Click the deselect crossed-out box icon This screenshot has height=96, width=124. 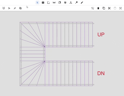click(x=93, y=8)
